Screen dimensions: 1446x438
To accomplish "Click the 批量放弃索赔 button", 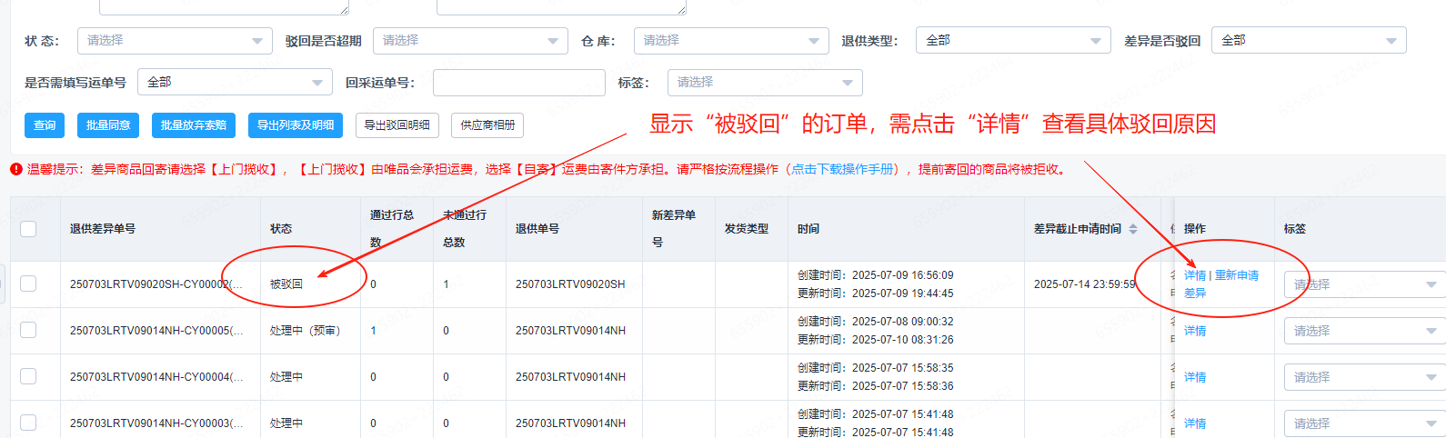I will [x=194, y=125].
